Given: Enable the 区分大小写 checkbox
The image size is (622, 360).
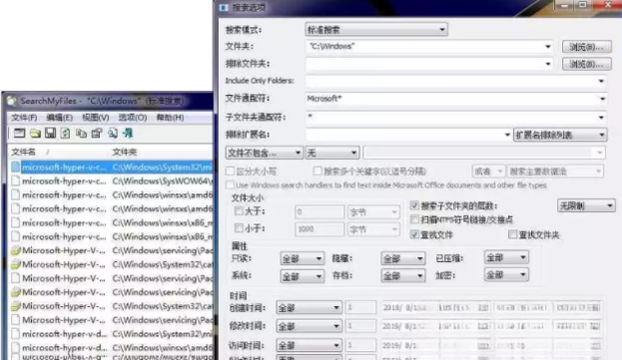Looking at the screenshot, I should click(x=230, y=172).
